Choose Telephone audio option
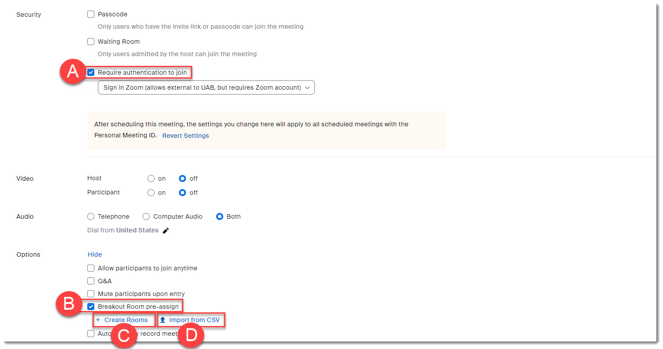The height and width of the screenshot is (349, 663). [91, 216]
